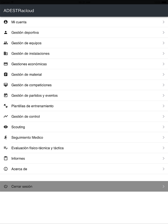168x224 pixels.
Task: Tap the Acerca de info icon
Action: 6,169
